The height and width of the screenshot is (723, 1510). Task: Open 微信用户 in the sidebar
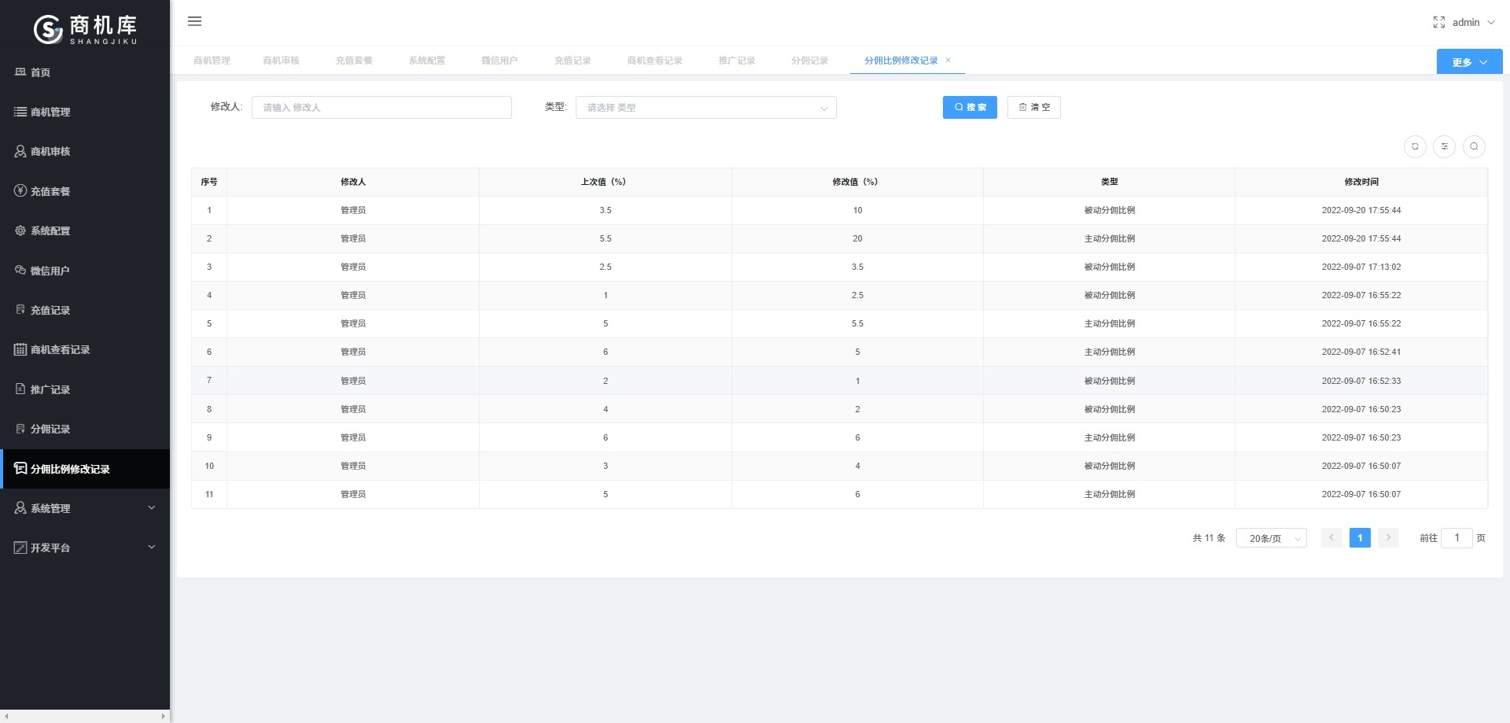85,271
